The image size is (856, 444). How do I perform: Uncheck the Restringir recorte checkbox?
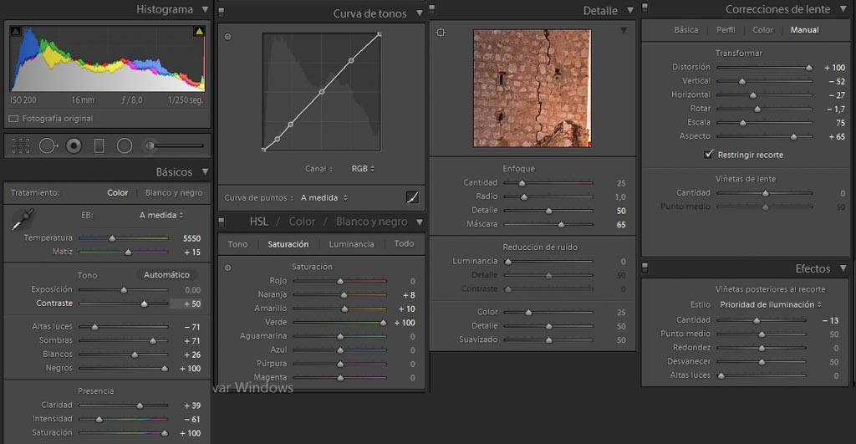(x=709, y=155)
